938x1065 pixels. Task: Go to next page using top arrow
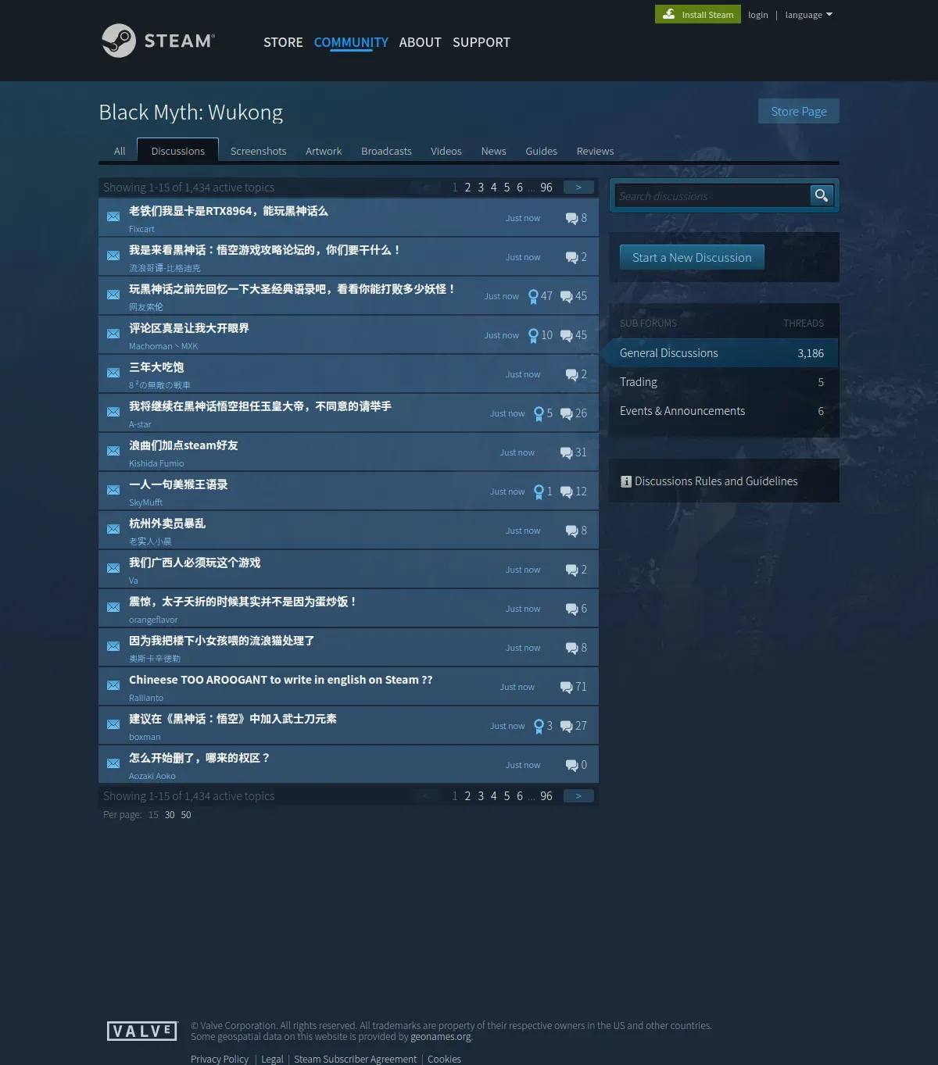click(x=578, y=188)
